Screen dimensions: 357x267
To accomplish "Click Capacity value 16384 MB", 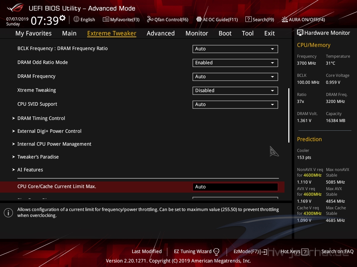I will [x=335, y=121].
